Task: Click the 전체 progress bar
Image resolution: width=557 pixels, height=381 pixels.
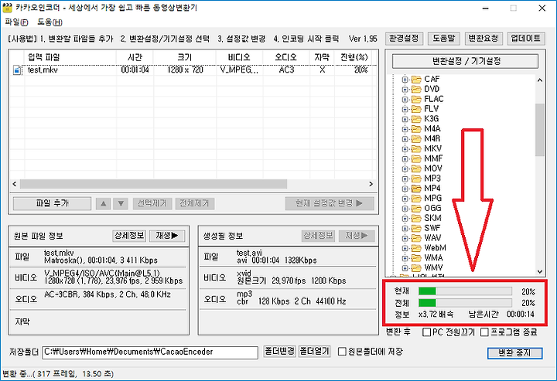Action: (x=465, y=303)
